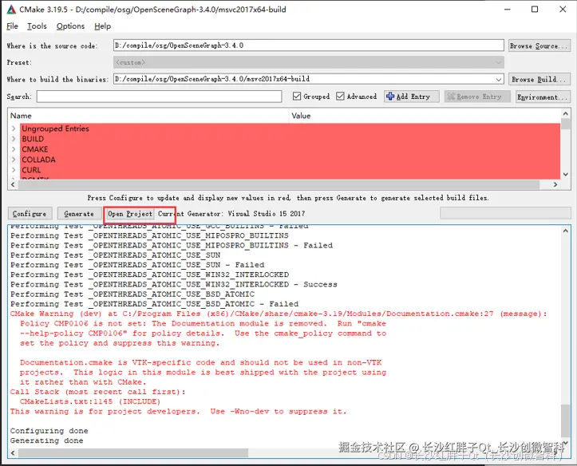Click the Open Project button
577x466 pixels.
[130, 214]
